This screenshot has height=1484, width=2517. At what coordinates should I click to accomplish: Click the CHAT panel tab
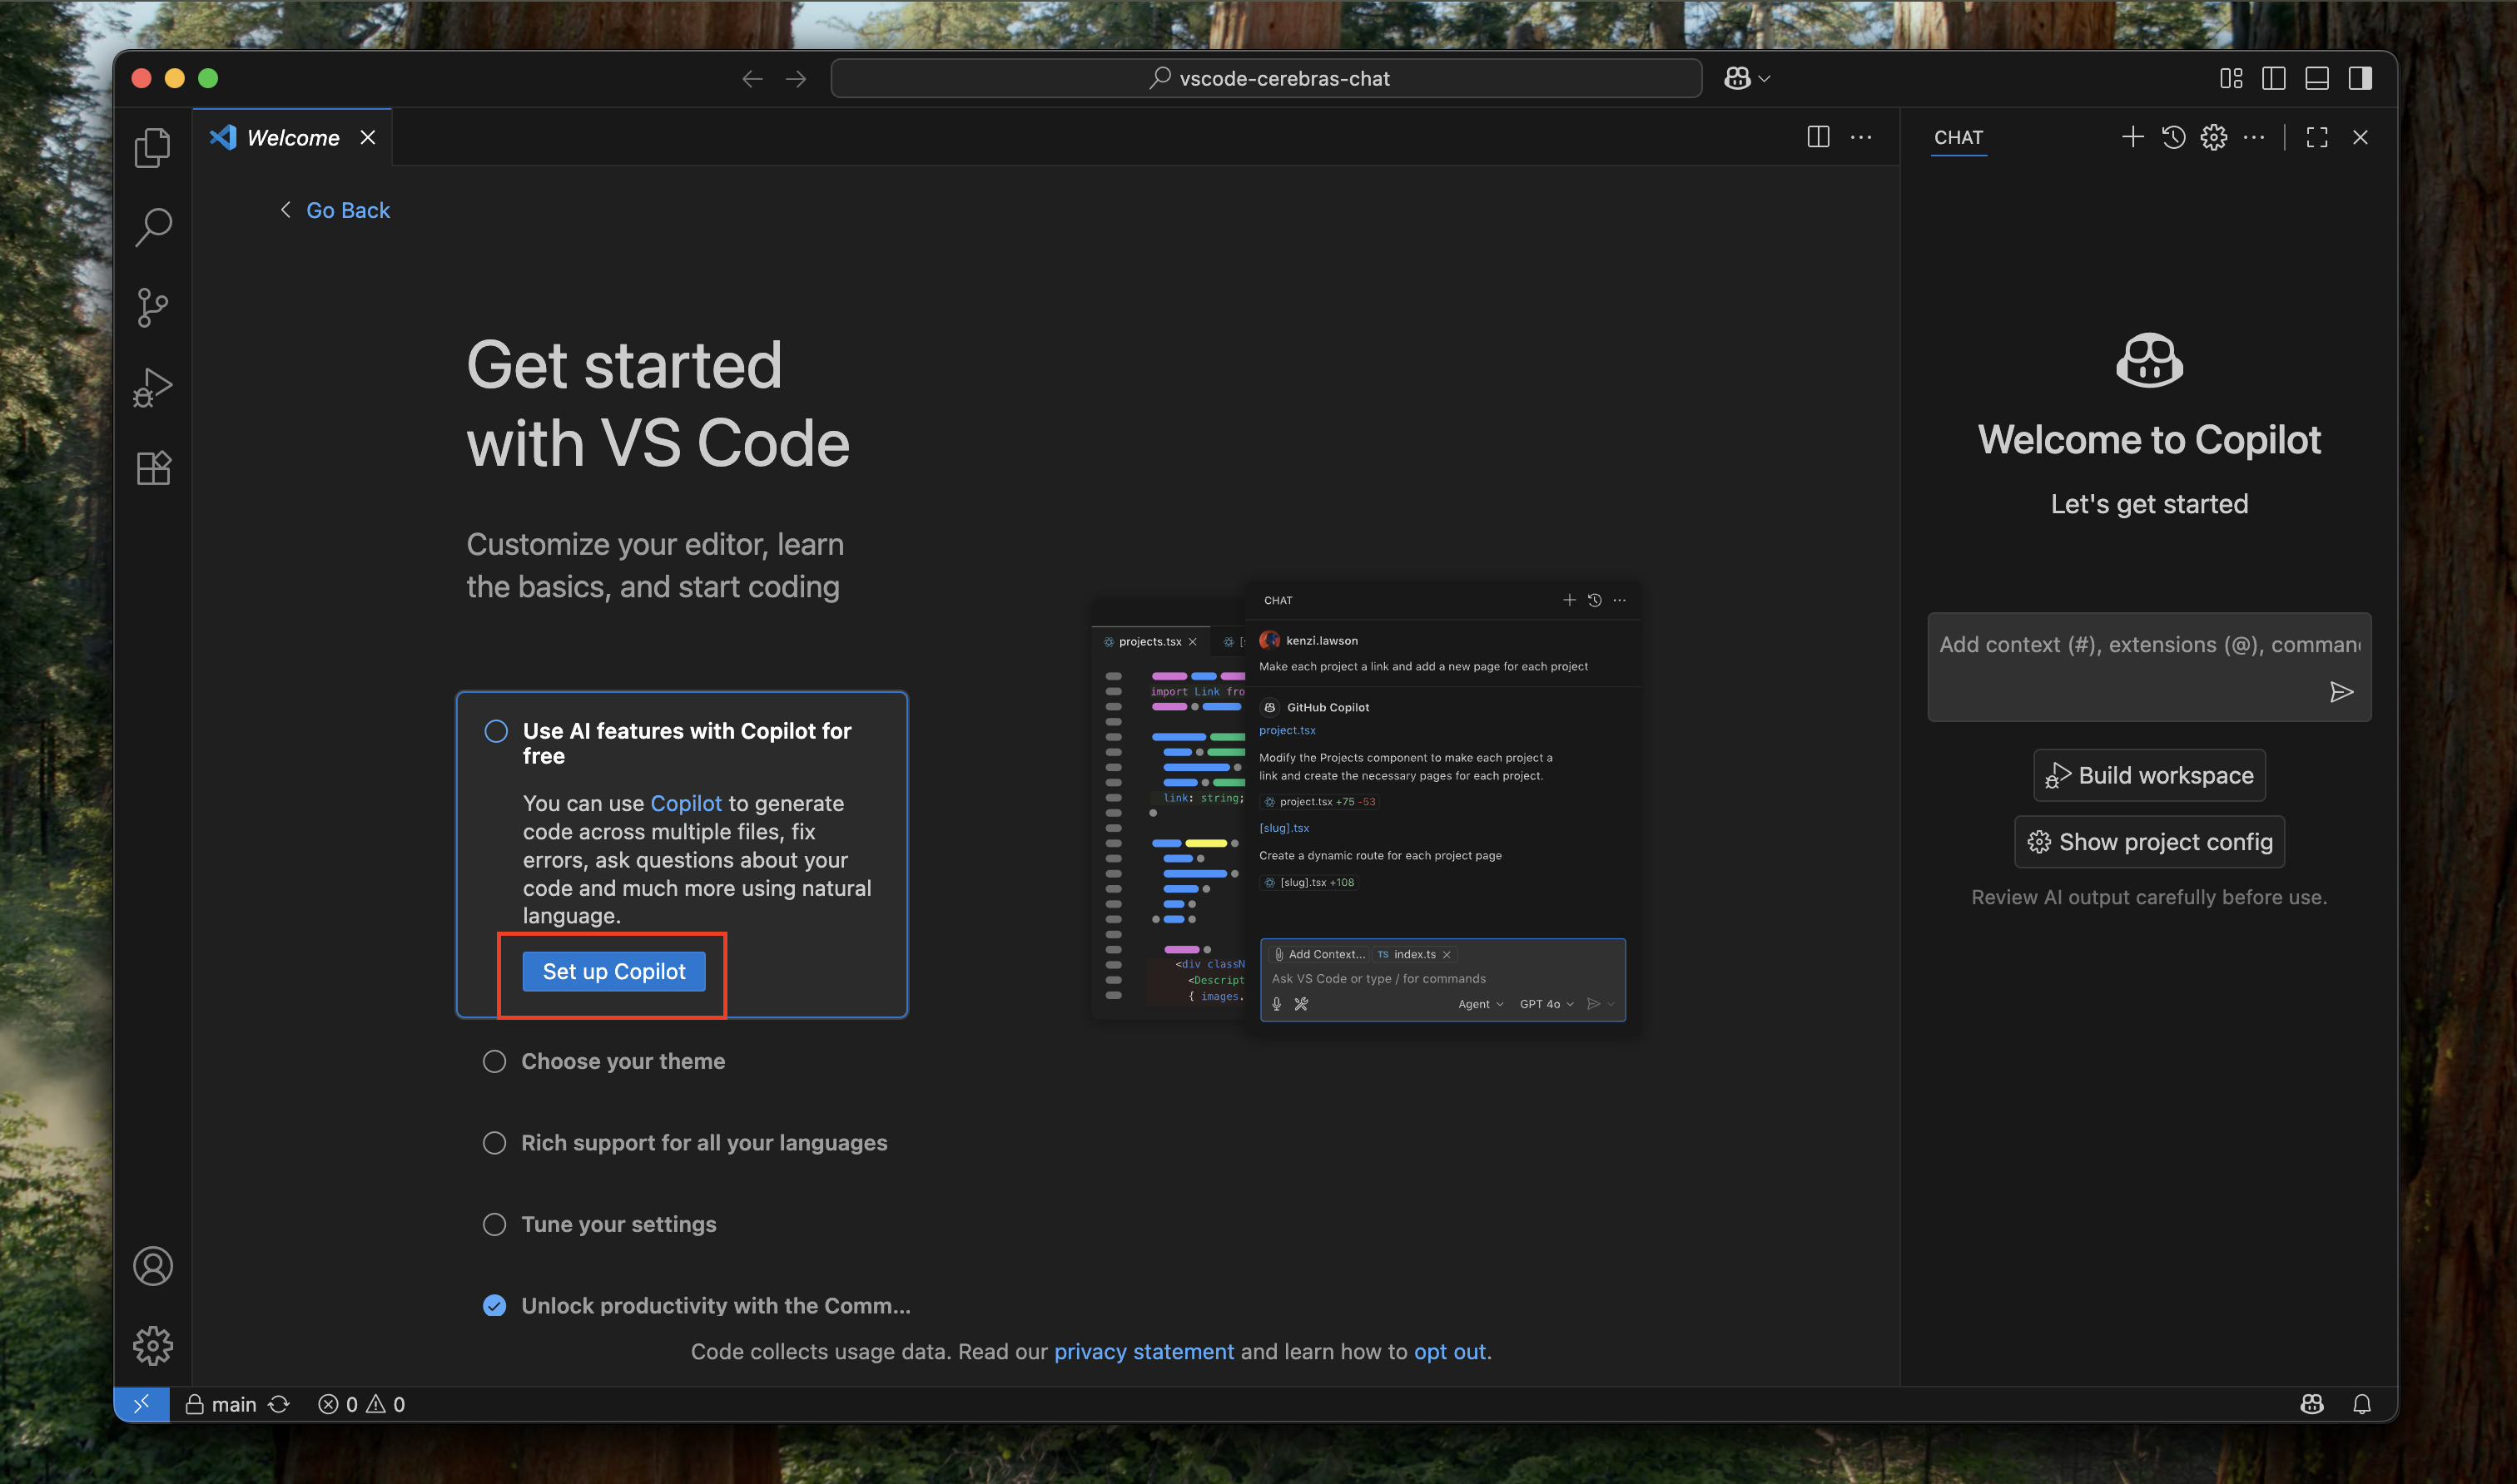point(1958,137)
